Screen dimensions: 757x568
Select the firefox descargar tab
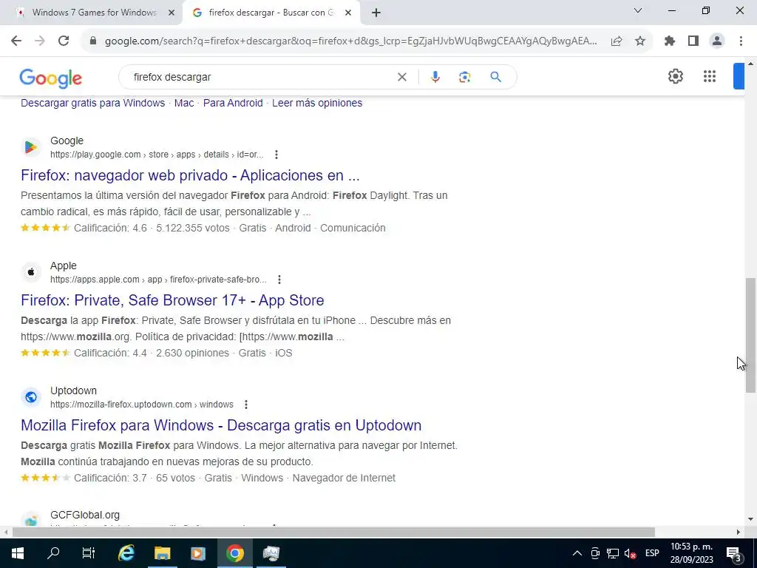(x=271, y=13)
